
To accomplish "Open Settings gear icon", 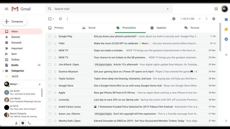I will [x=214, y=19].
